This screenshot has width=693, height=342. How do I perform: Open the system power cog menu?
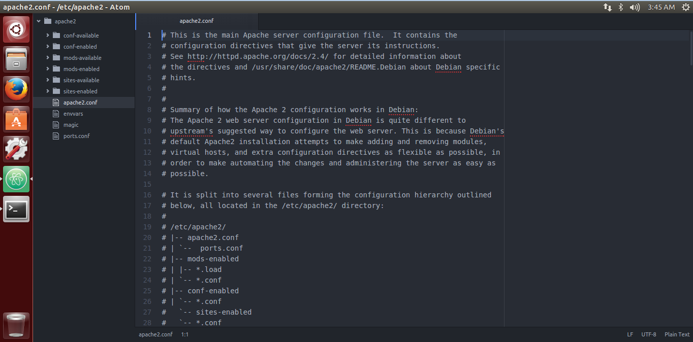686,7
